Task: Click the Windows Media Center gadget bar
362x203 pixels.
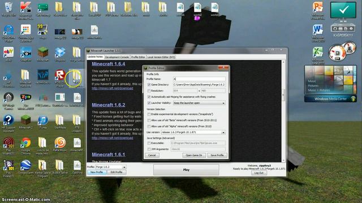Action: 330,99
